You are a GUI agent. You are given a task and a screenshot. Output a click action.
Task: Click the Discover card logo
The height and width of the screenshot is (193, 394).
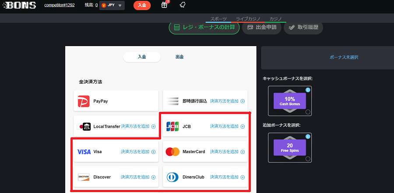(84, 177)
